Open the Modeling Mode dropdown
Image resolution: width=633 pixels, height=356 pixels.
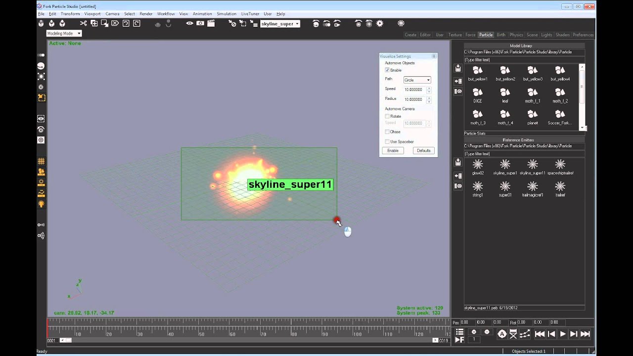click(x=64, y=33)
